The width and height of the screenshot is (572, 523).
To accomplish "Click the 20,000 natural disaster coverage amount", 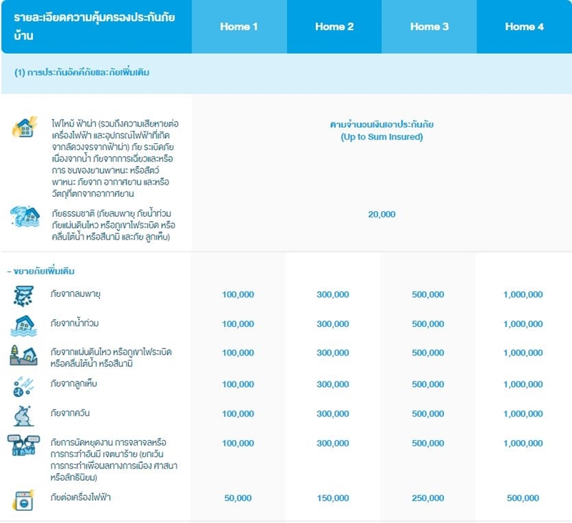I will tap(381, 214).
